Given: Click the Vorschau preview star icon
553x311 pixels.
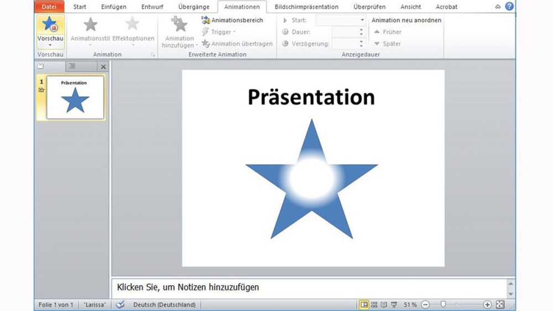Looking at the screenshot, I should coord(50,25).
